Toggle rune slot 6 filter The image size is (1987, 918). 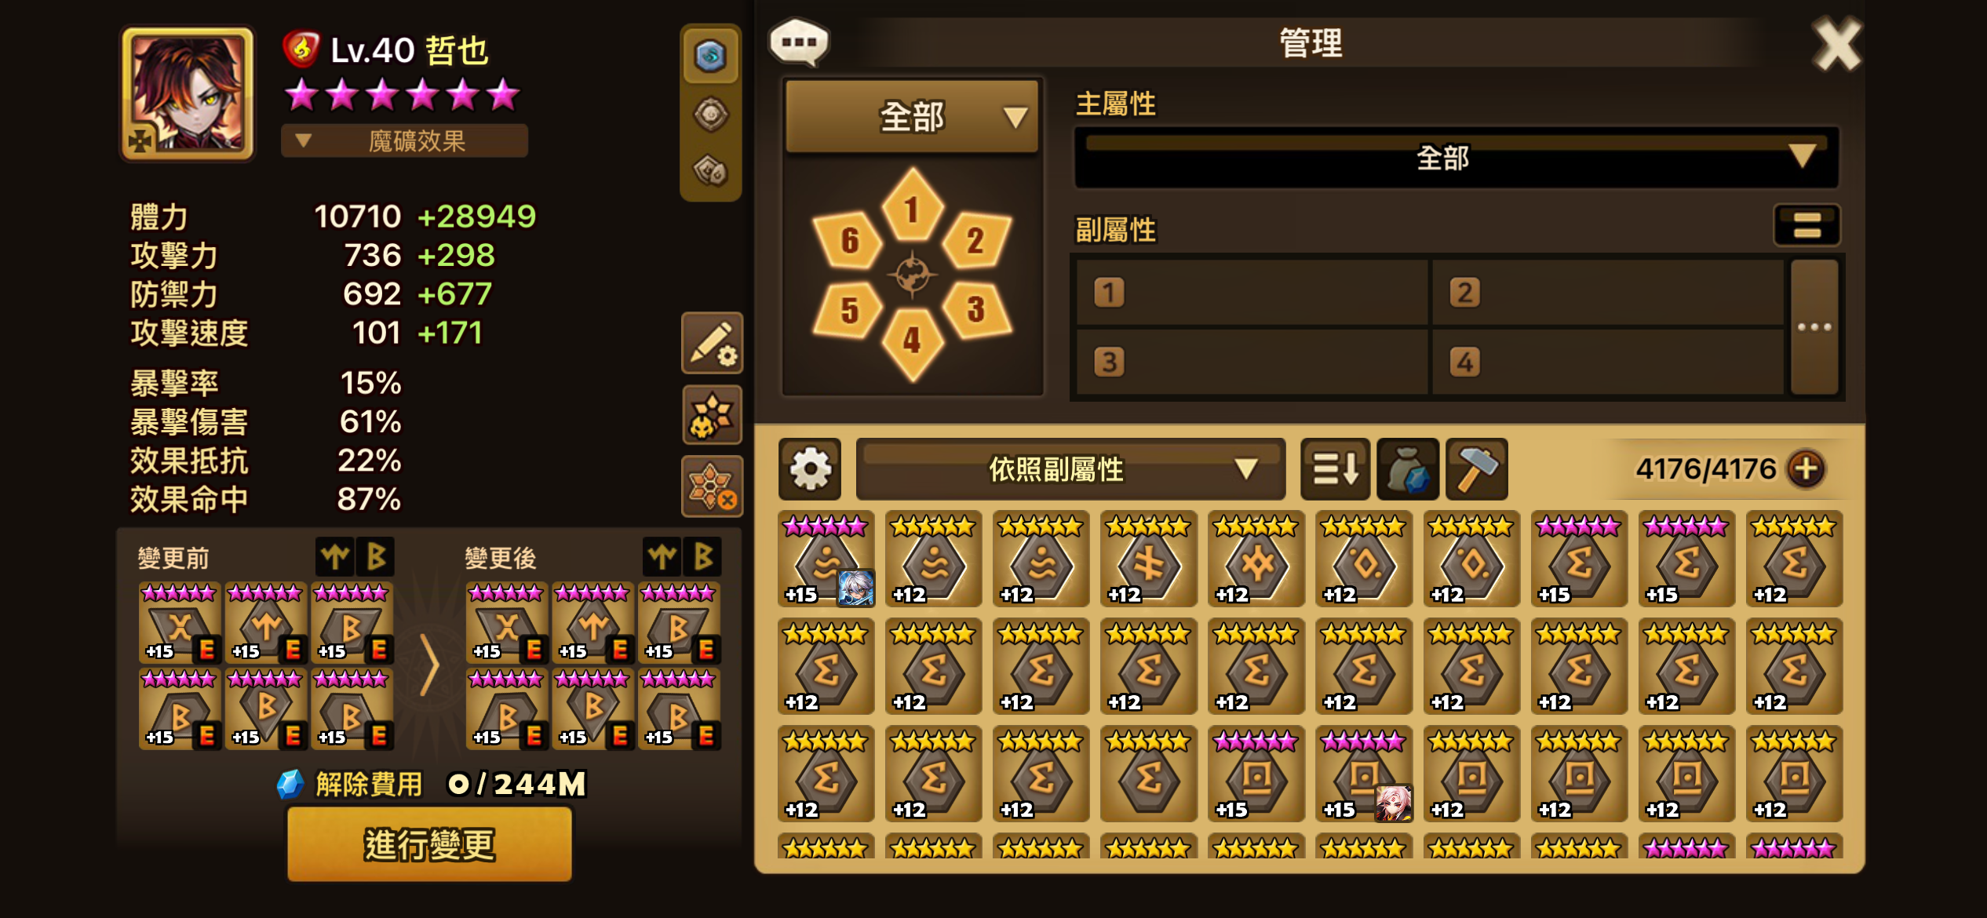coord(848,240)
